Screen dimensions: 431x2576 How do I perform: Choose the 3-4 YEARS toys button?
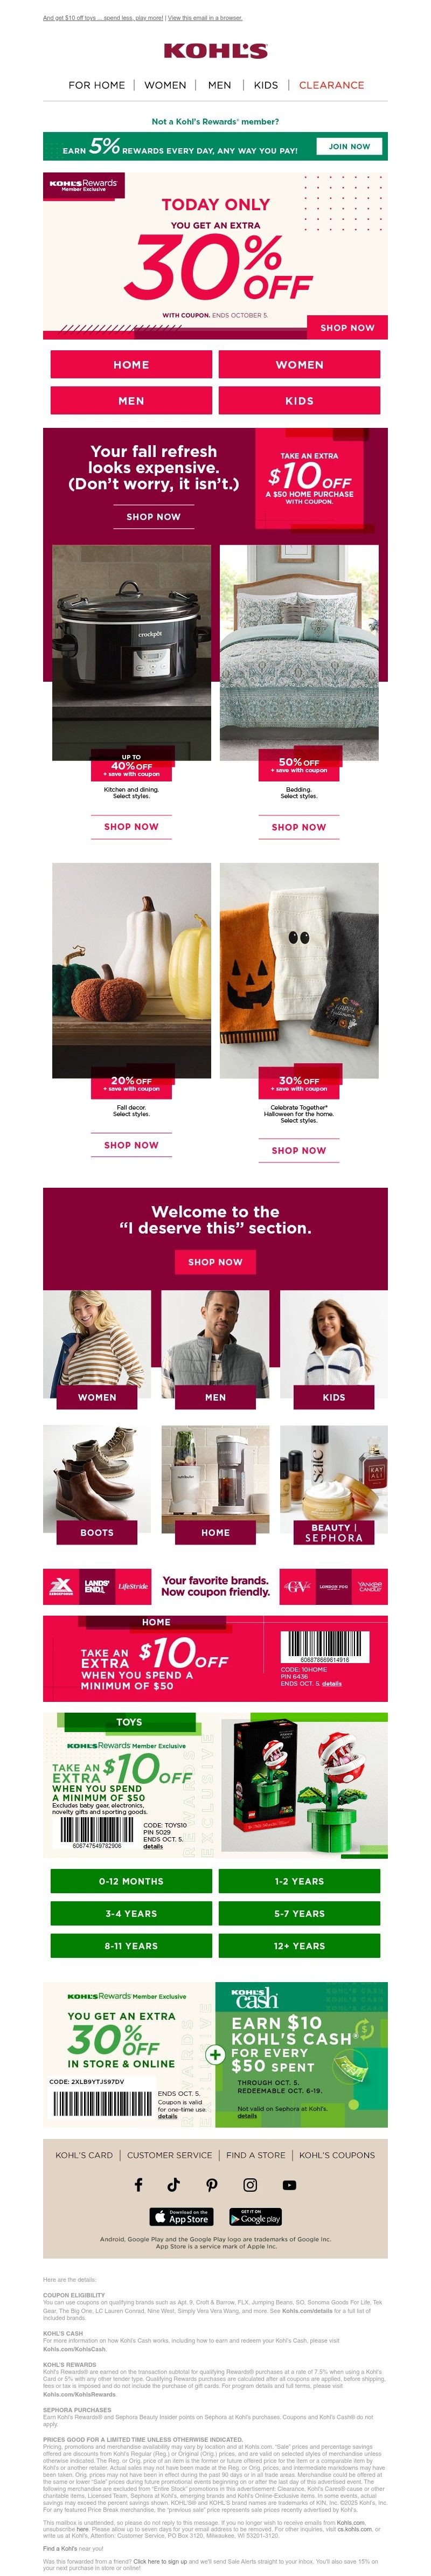(131, 1913)
